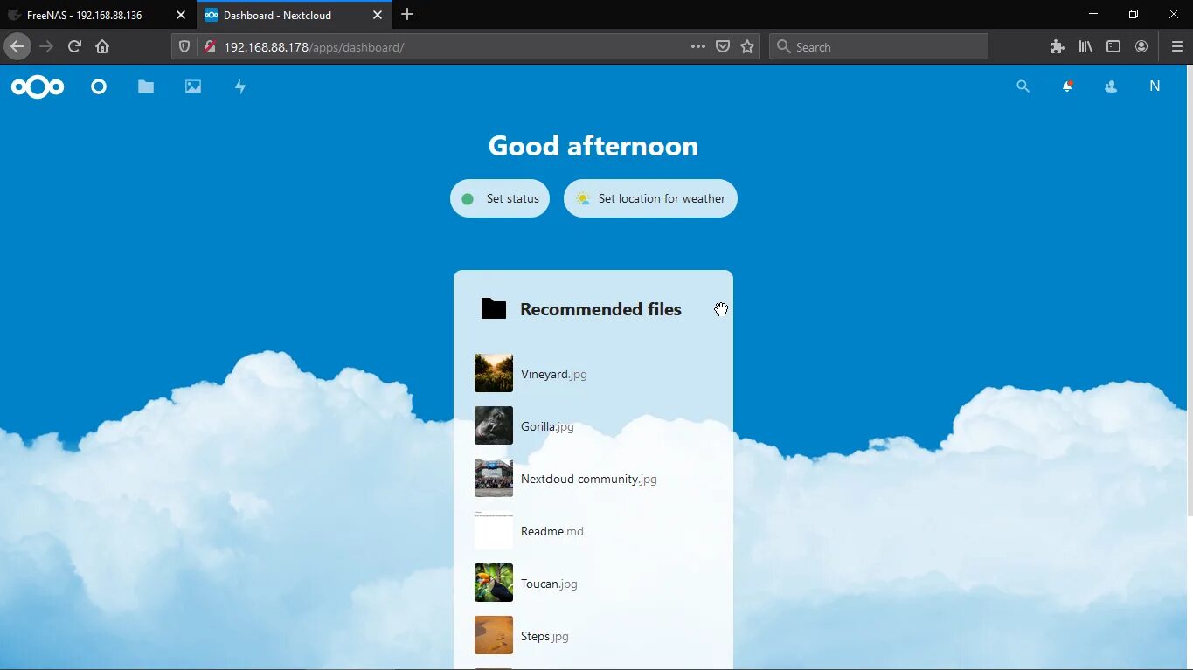Open Nextcloud unified search magnifier
The height and width of the screenshot is (670, 1193).
1023,86
